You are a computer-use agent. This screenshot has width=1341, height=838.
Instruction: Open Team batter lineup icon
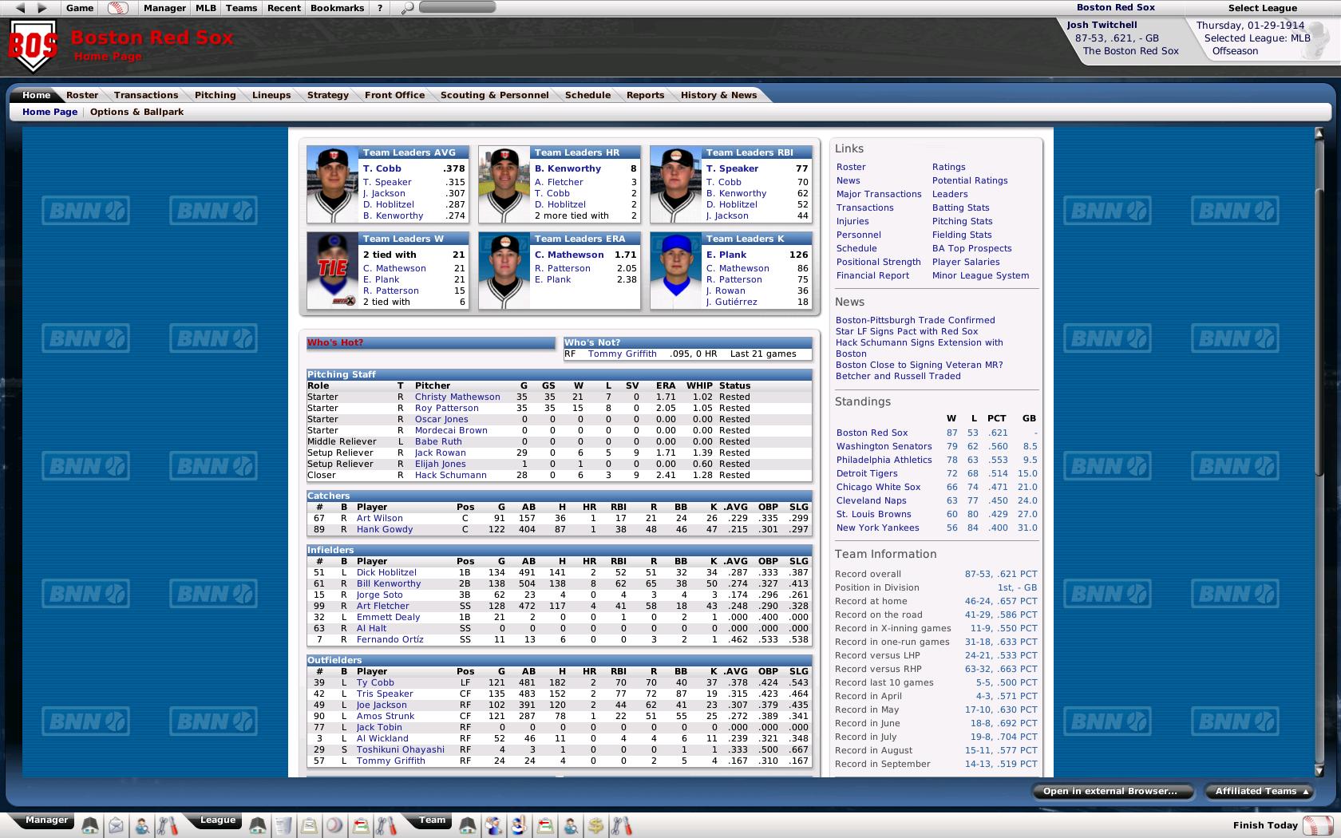coord(519,826)
